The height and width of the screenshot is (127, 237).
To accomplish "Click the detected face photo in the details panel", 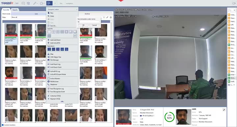I will click(124, 117).
